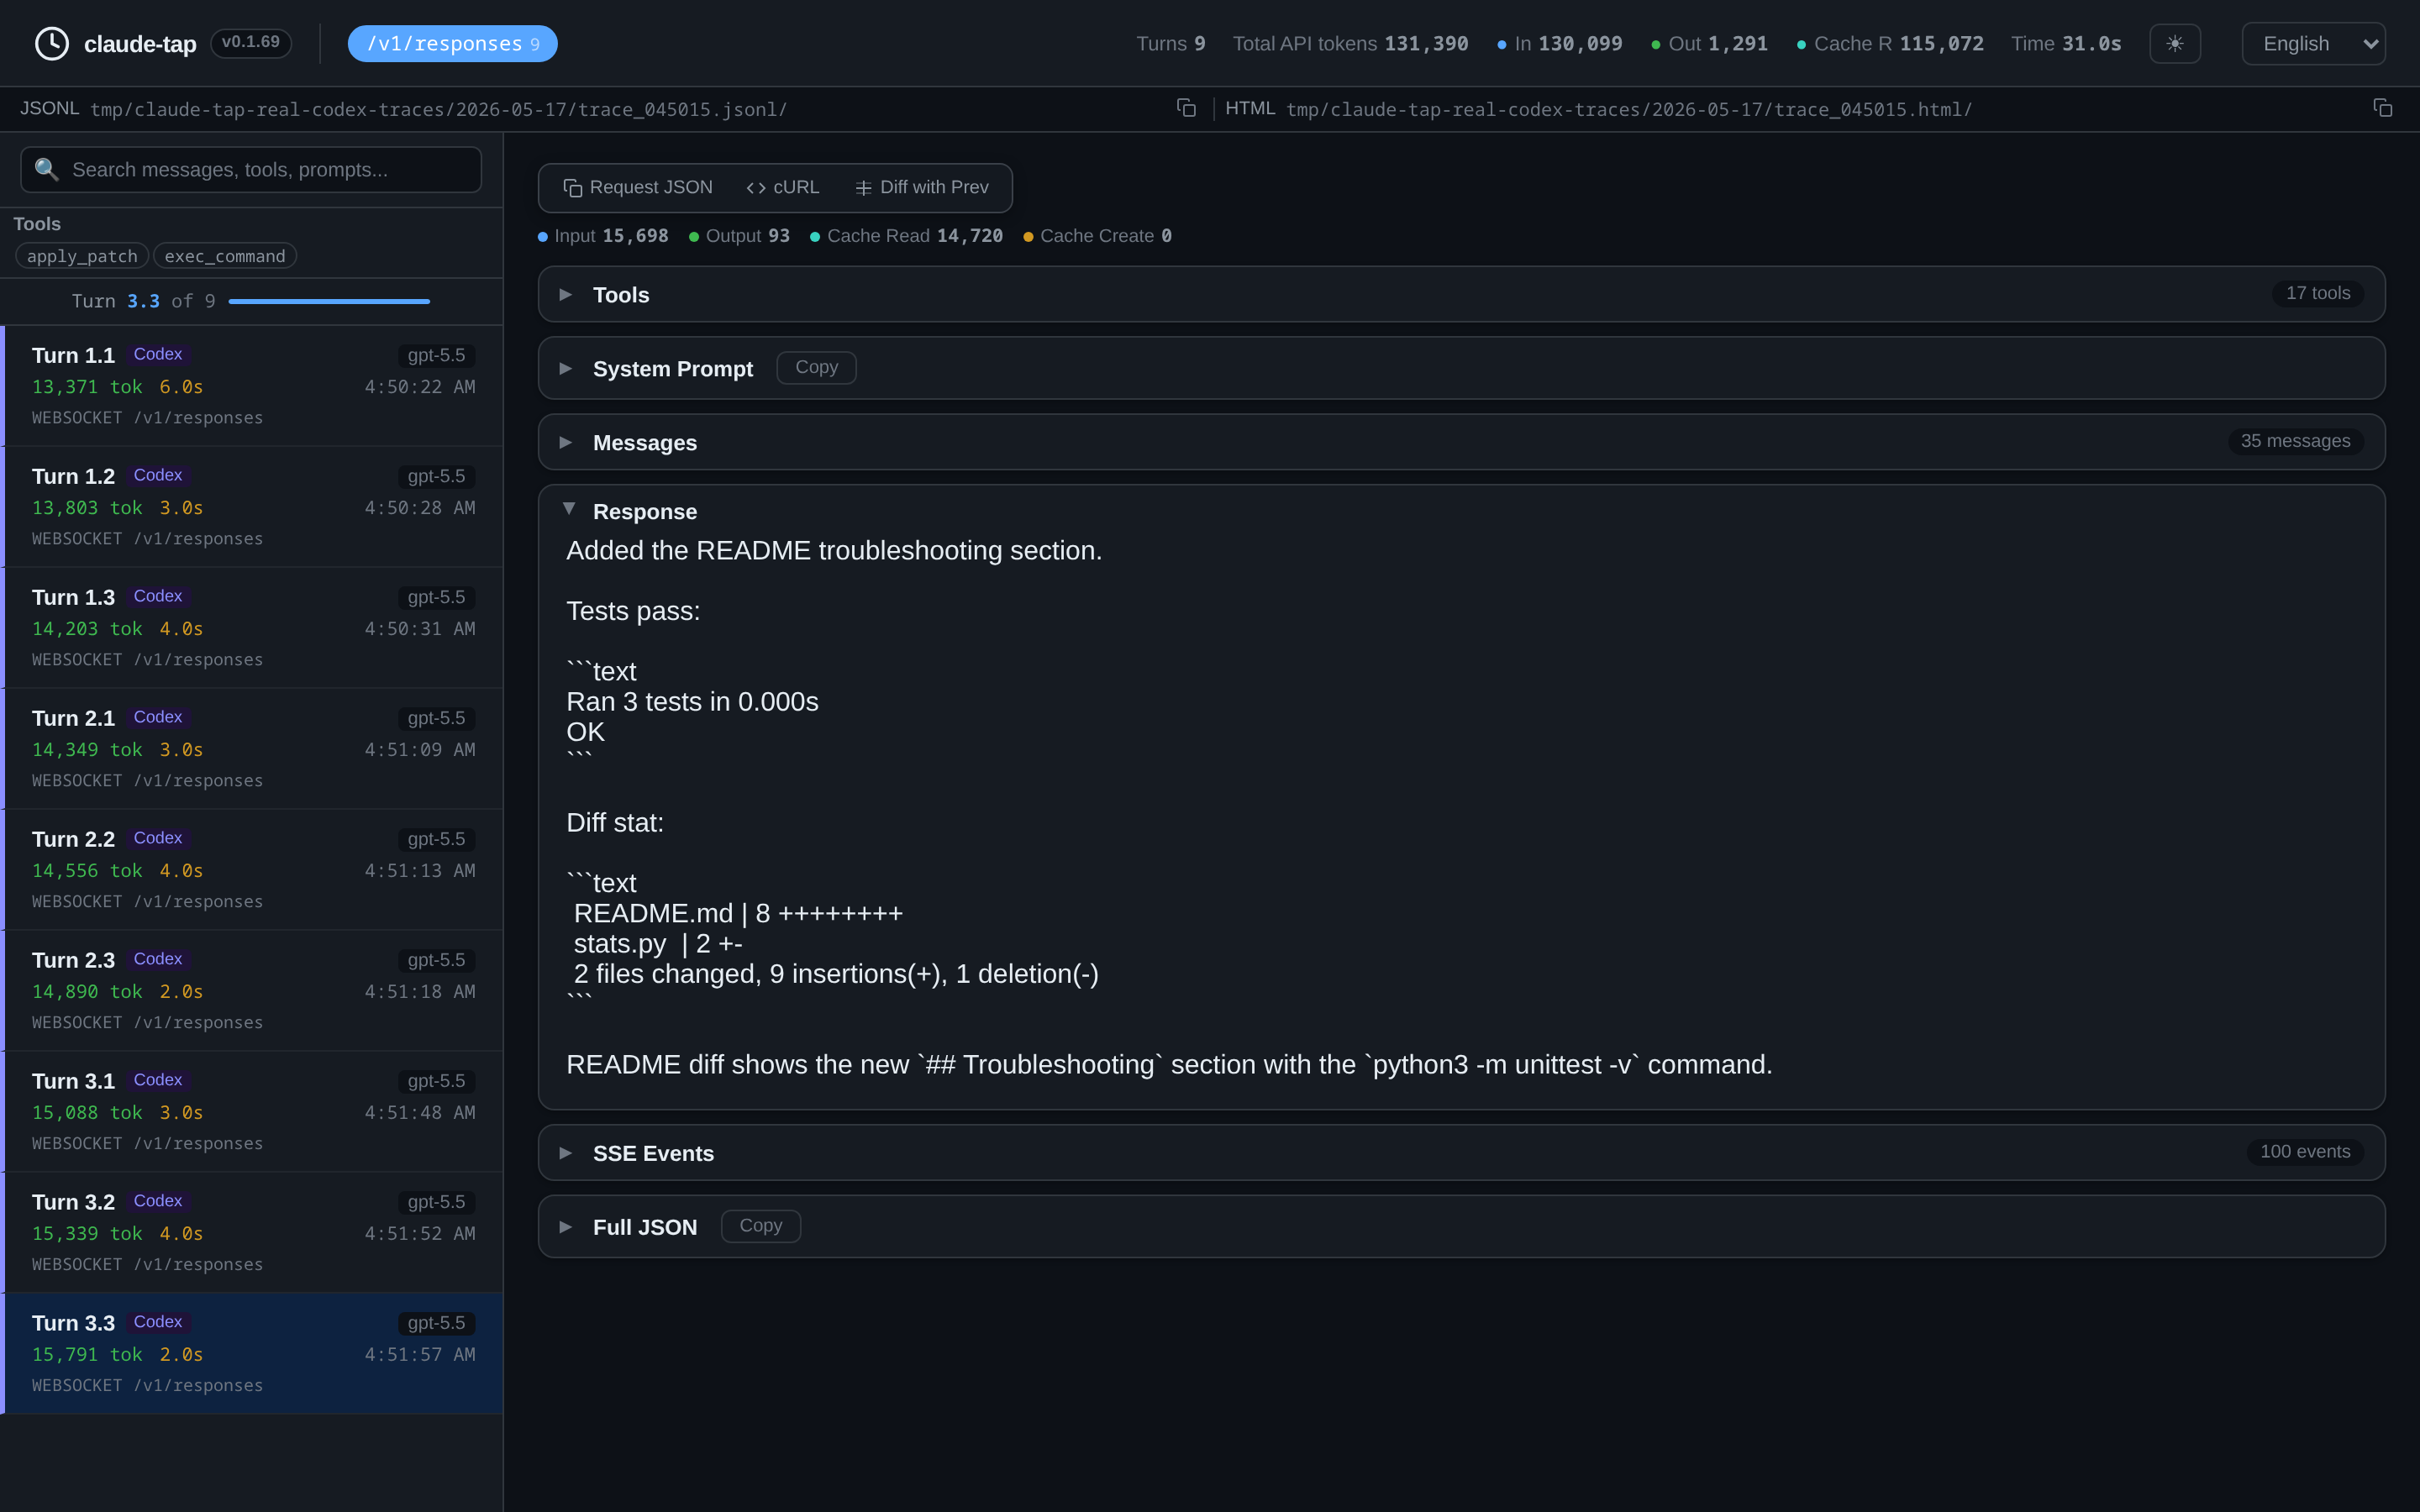Viewport: 2420px width, 1512px height.
Task: Click Diff with Prev button
Action: [x=922, y=188]
